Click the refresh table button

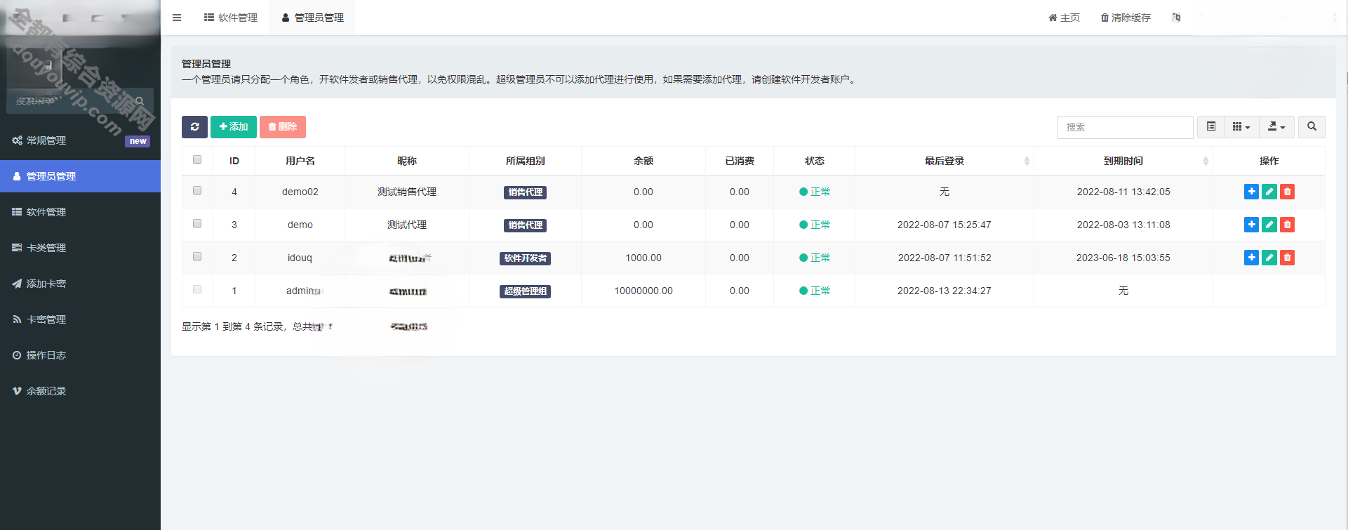(194, 127)
